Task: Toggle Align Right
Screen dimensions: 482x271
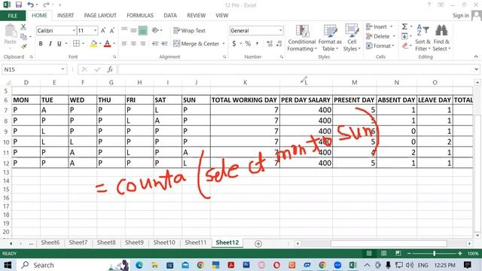Action: pos(142,44)
